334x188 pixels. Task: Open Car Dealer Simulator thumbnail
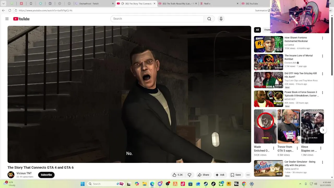(269, 168)
